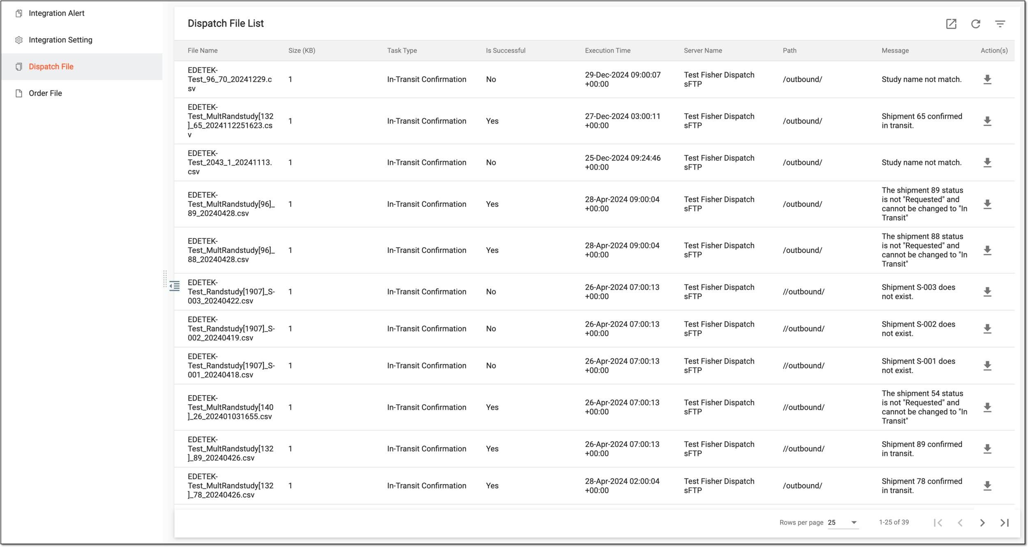Click file name MultRandstudy[96]_89_20240428.csv
The height and width of the screenshot is (547, 1028).
232,204
